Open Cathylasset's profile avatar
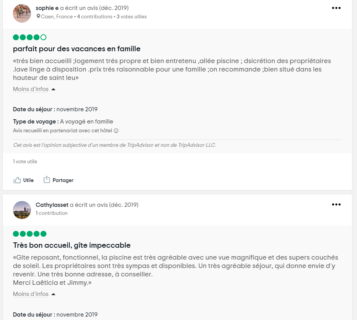This screenshot has height=320, width=357. (22, 210)
